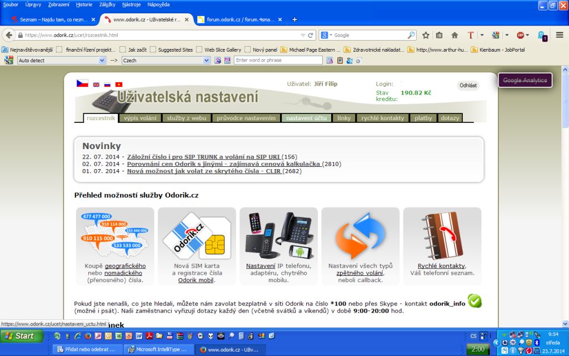Image resolution: width=569 pixels, height=356 pixels.
Task: Open the bookmarks list icon
Action: point(439,35)
